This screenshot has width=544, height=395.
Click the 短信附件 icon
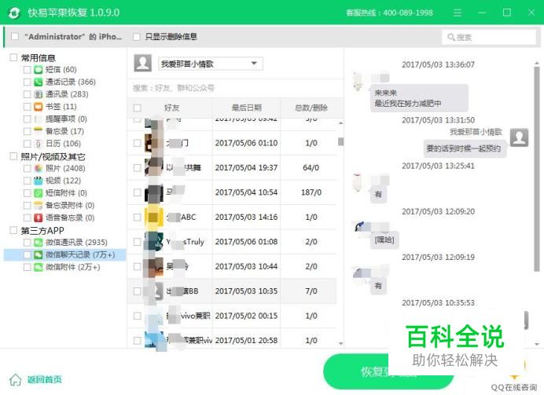39,193
